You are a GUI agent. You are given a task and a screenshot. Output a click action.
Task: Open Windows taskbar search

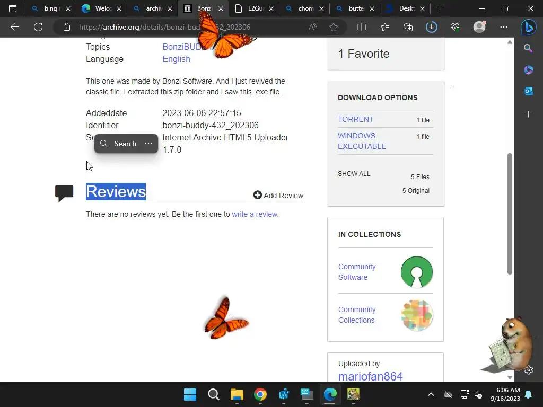(213, 394)
